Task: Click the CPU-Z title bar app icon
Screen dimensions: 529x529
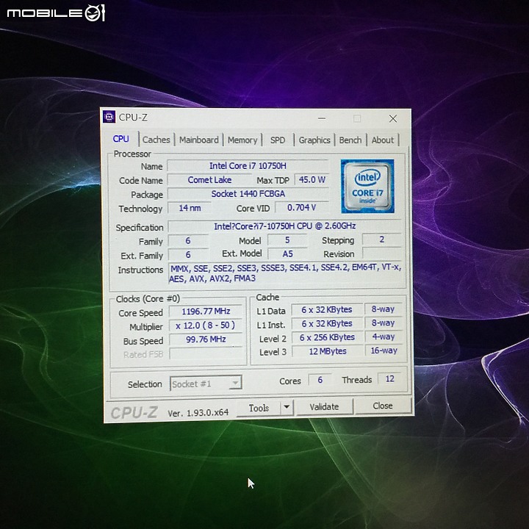Action: pyautogui.click(x=109, y=117)
